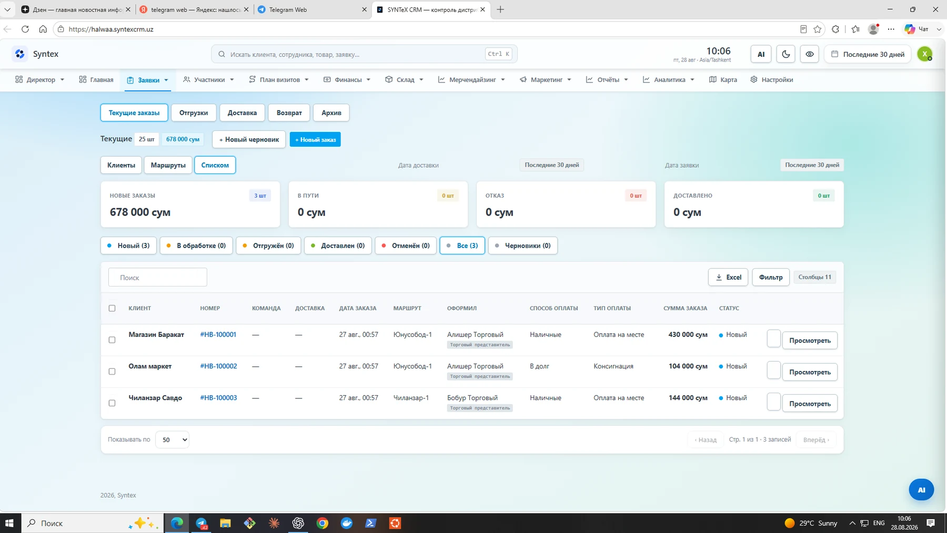
Task: Expand the Склад dropdown menu
Action: 404,80
